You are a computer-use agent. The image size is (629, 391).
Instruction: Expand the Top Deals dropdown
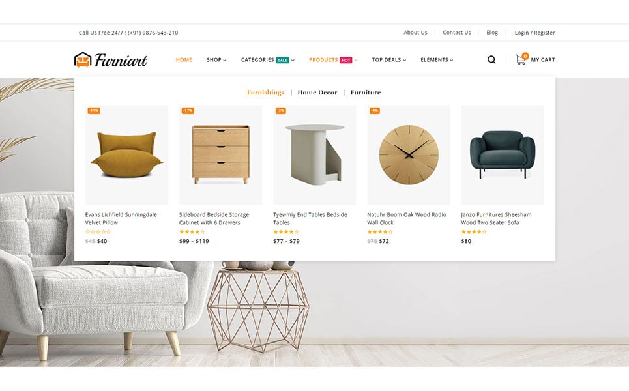point(388,60)
